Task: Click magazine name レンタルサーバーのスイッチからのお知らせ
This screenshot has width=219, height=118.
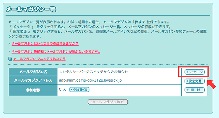Action: pos(93,72)
